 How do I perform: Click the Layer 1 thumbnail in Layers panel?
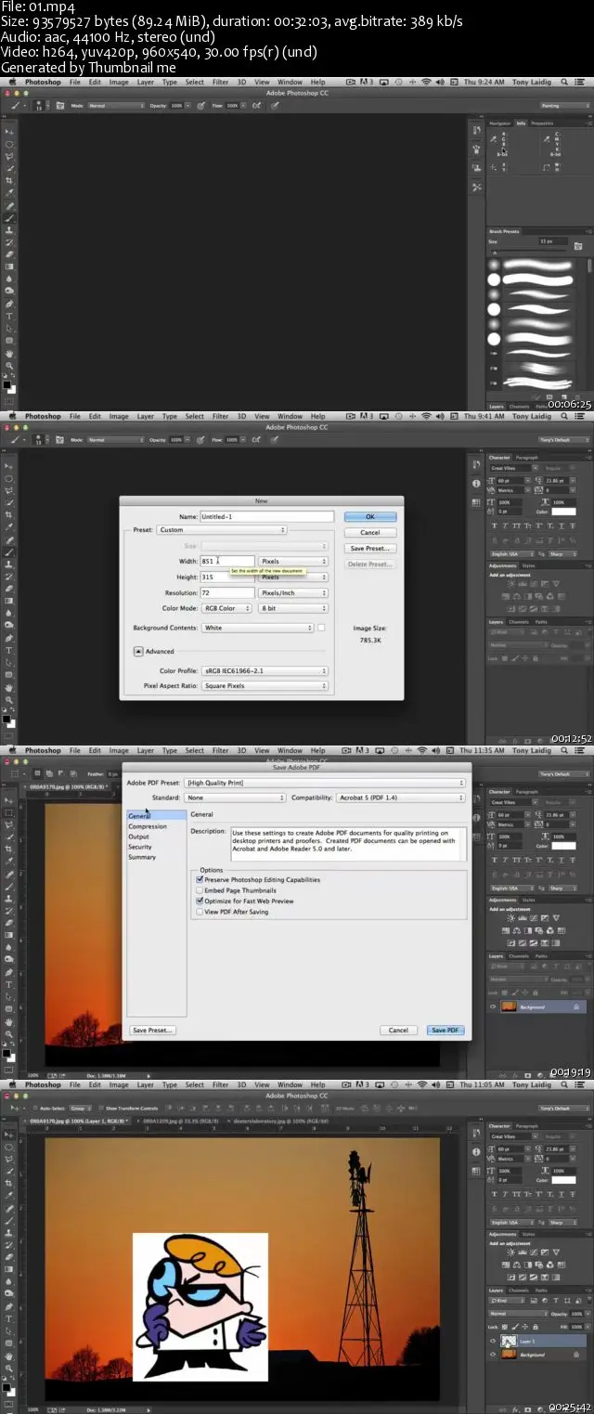coord(509,1342)
